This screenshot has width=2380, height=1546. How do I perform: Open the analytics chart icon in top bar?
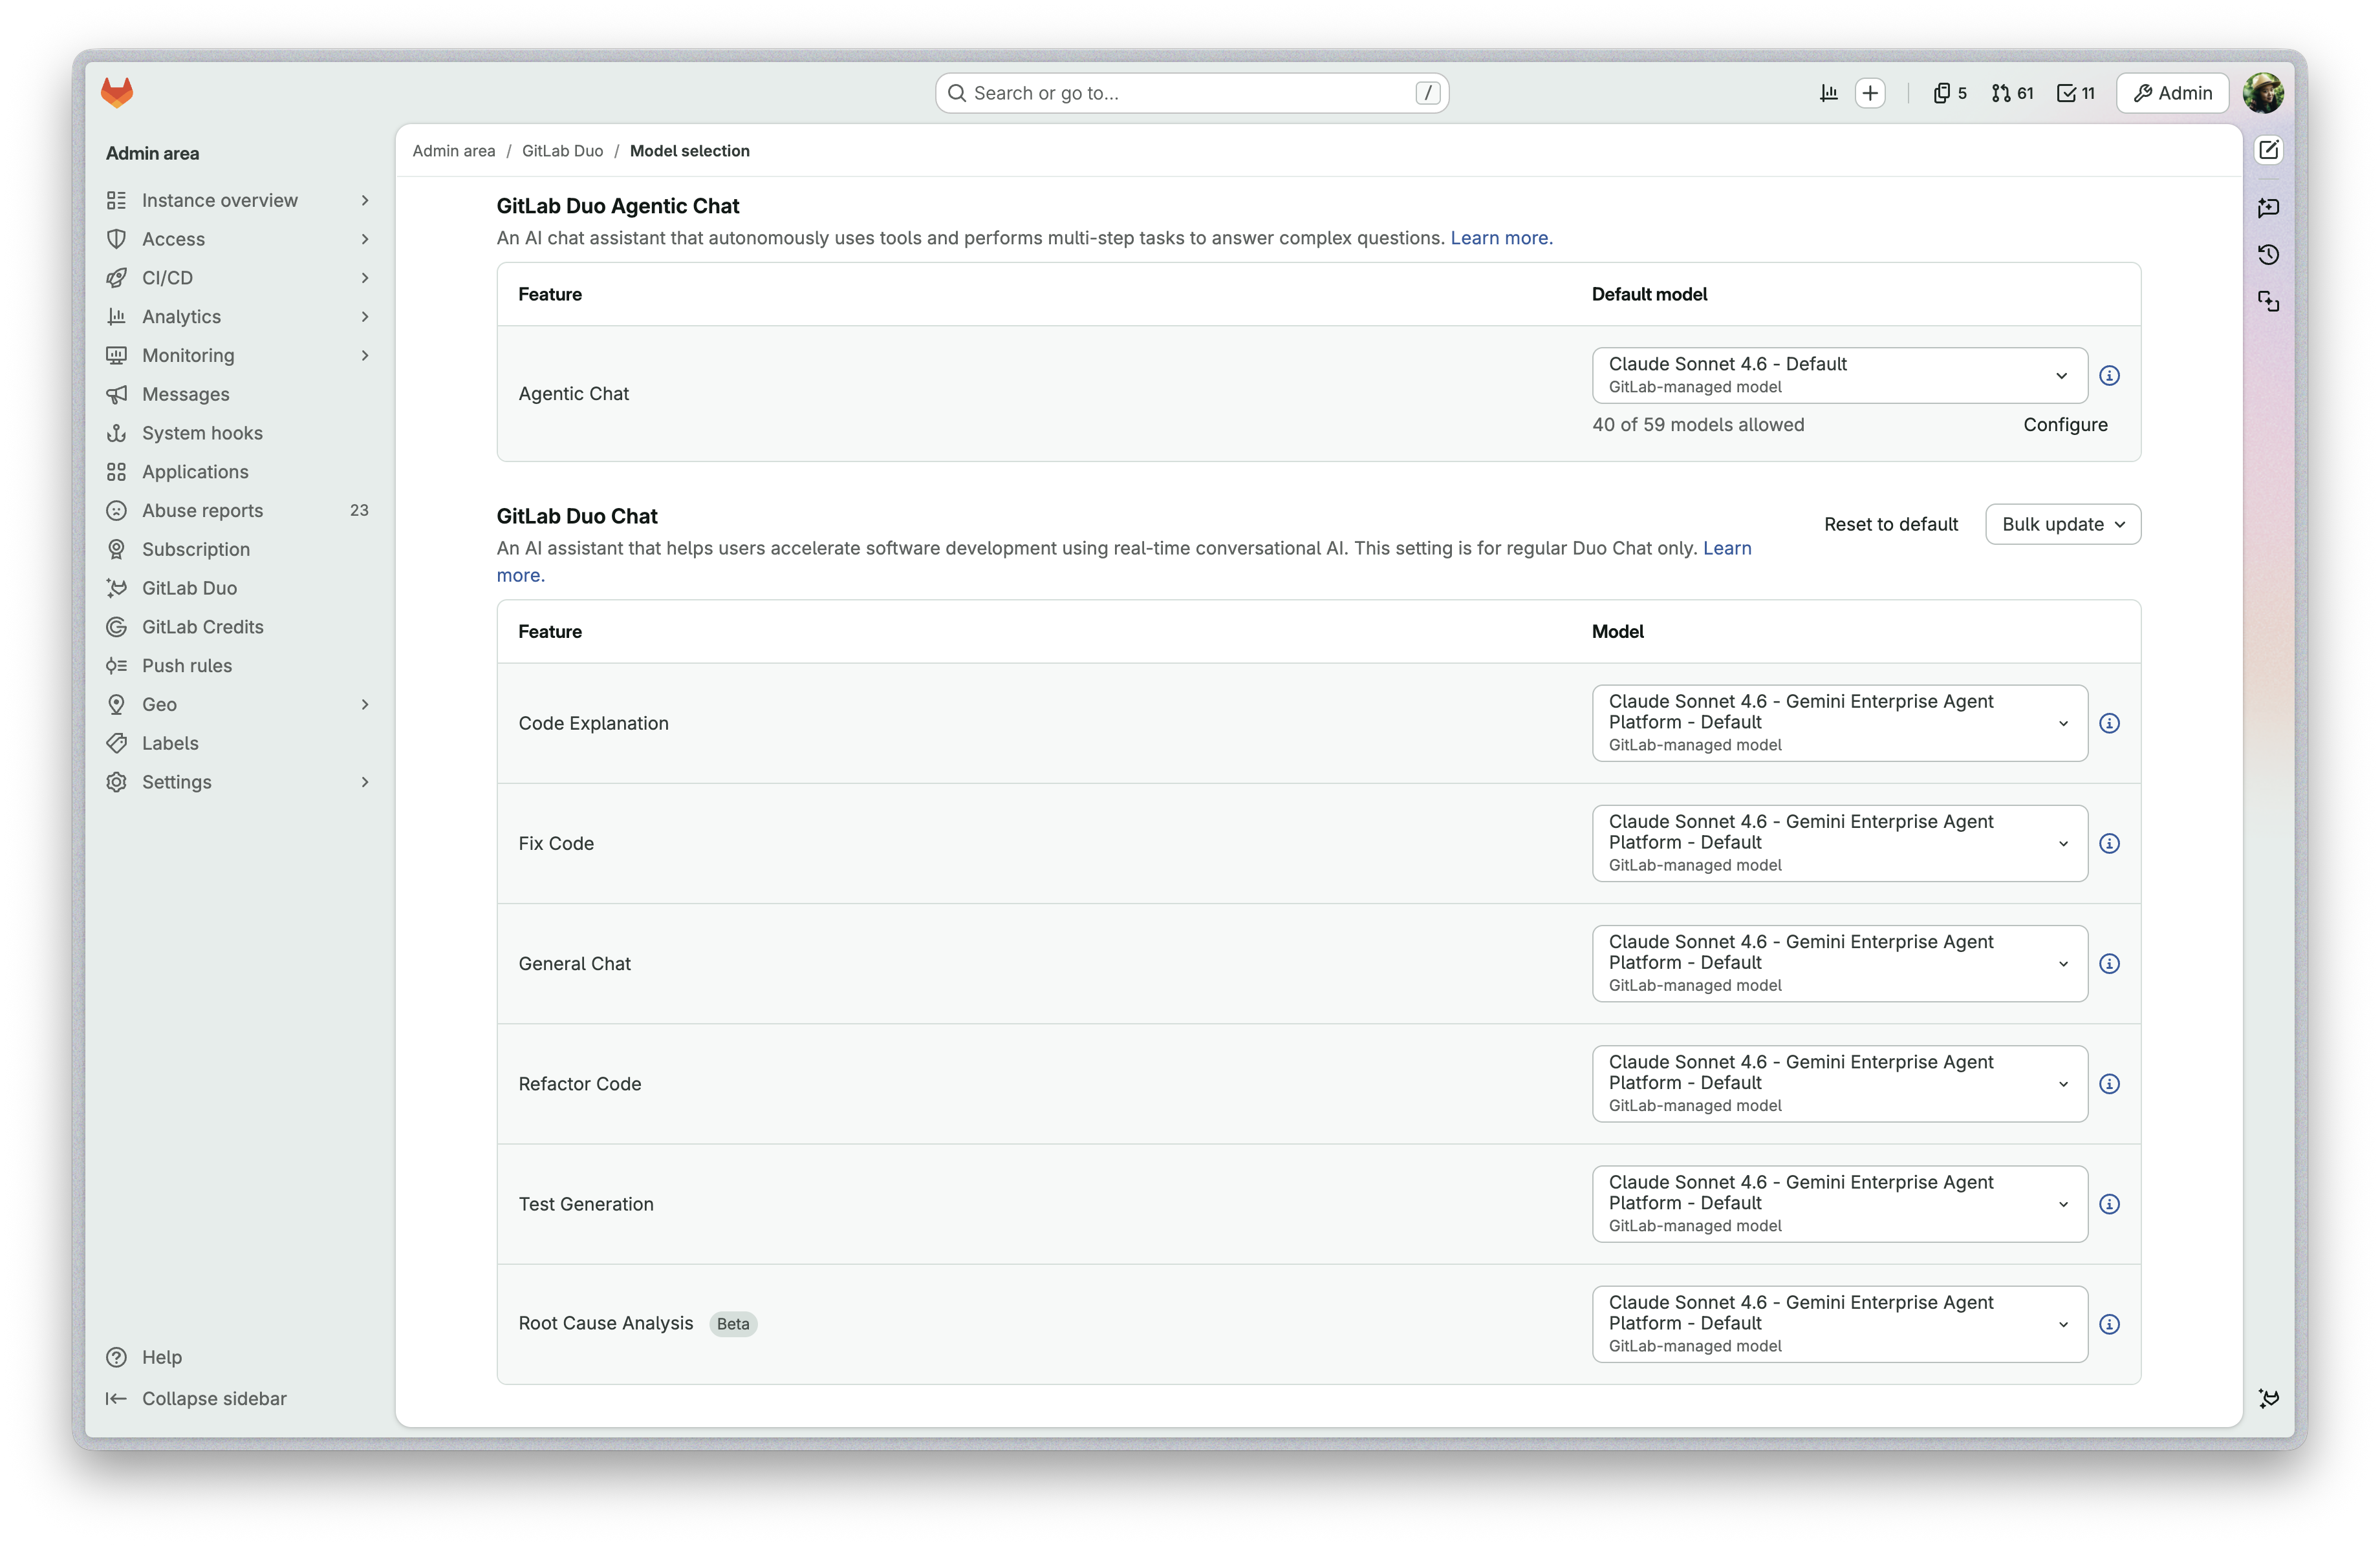click(1829, 93)
